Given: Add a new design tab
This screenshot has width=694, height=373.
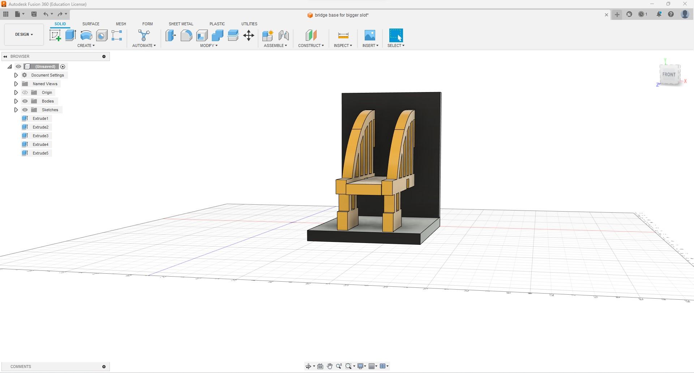Looking at the screenshot, I should 617,15.
